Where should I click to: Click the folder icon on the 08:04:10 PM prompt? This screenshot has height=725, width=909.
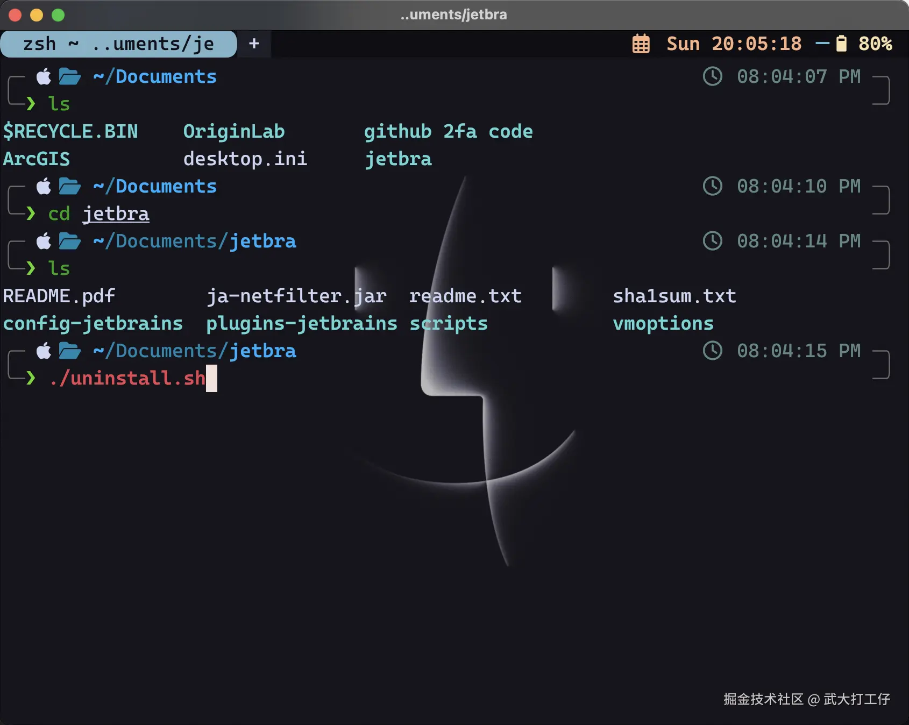point(70,186)
